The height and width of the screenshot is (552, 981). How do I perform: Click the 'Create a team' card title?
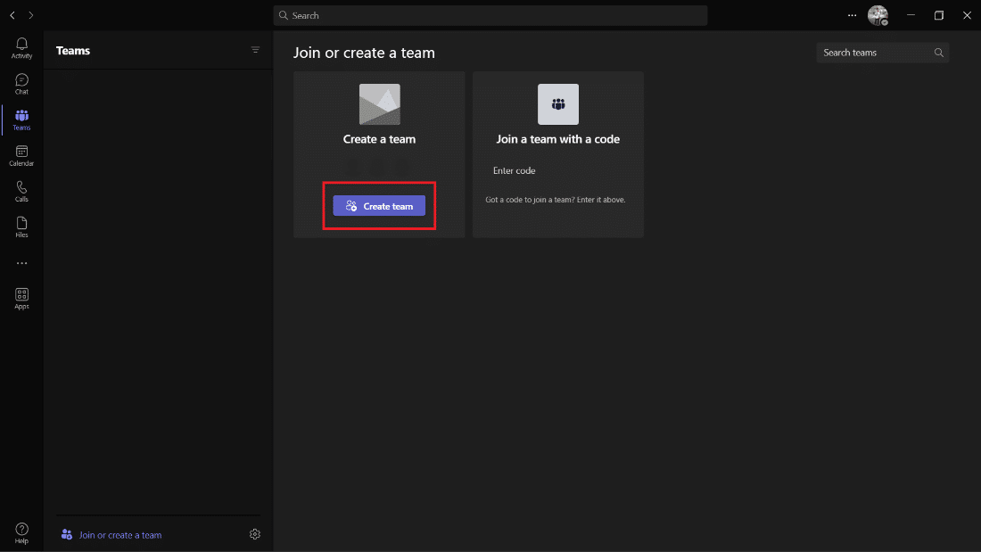coord(379,139)
